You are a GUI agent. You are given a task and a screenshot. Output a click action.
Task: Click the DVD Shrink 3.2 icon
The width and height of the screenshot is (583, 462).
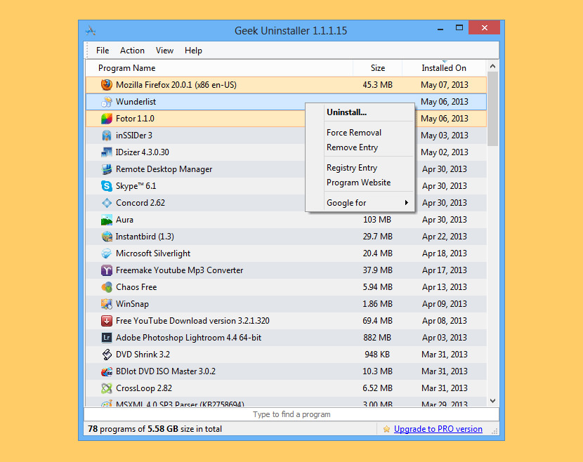pyautogui.click(x=107, y=354)
